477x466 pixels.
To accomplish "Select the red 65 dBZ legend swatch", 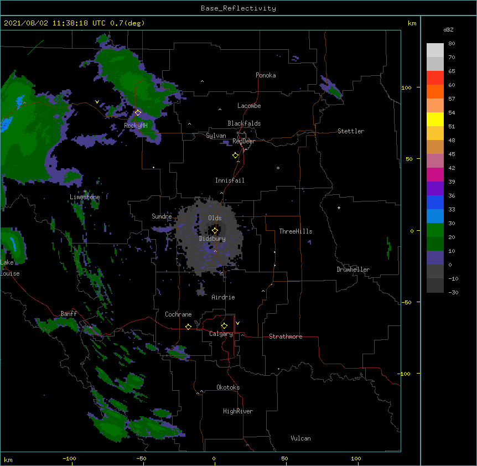I will tap(435, 78).
